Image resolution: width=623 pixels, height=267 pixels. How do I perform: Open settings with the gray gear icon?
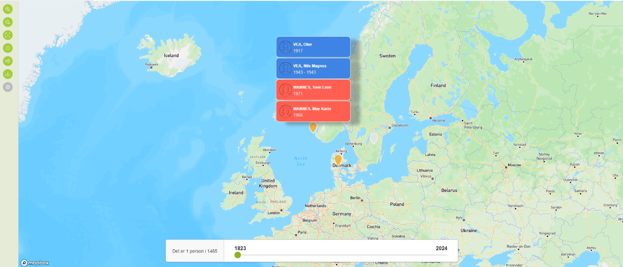click(8, 87)
